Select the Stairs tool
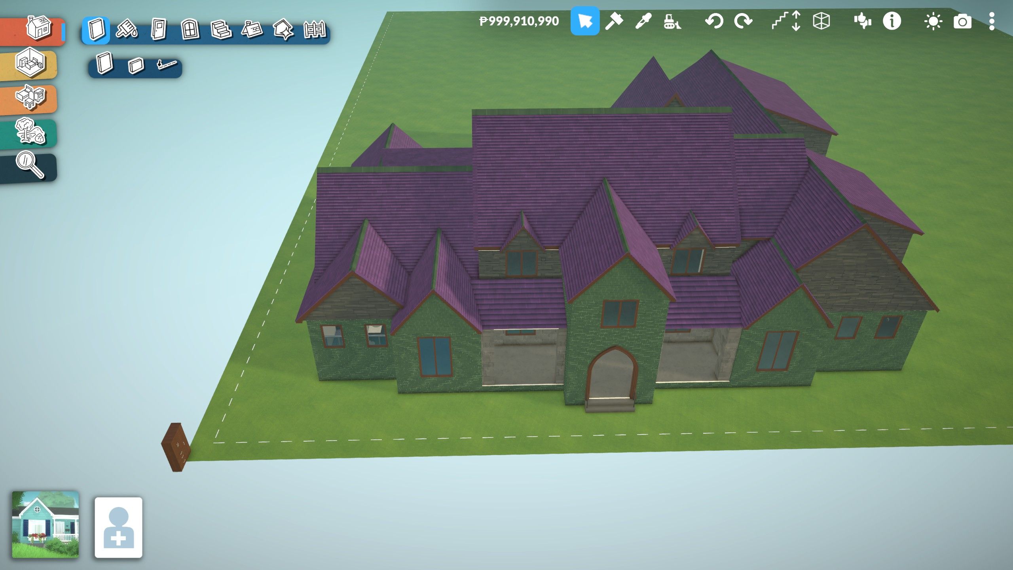Screen dimensions: 1013x570 pyautogui.click(x=221, y=29)
